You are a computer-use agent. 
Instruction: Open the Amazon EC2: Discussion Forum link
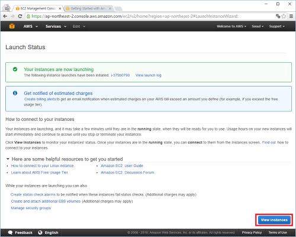coord(127,172)
